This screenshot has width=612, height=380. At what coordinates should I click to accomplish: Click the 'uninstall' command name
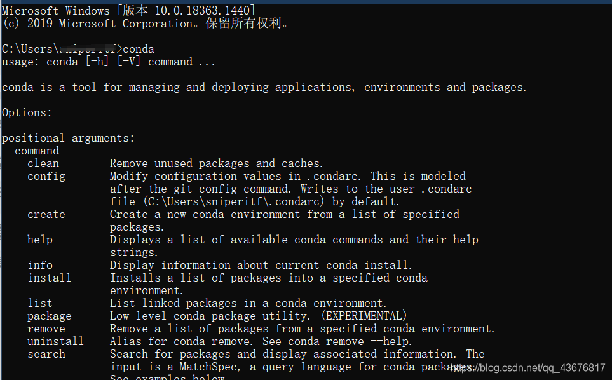tap(56, 341)
